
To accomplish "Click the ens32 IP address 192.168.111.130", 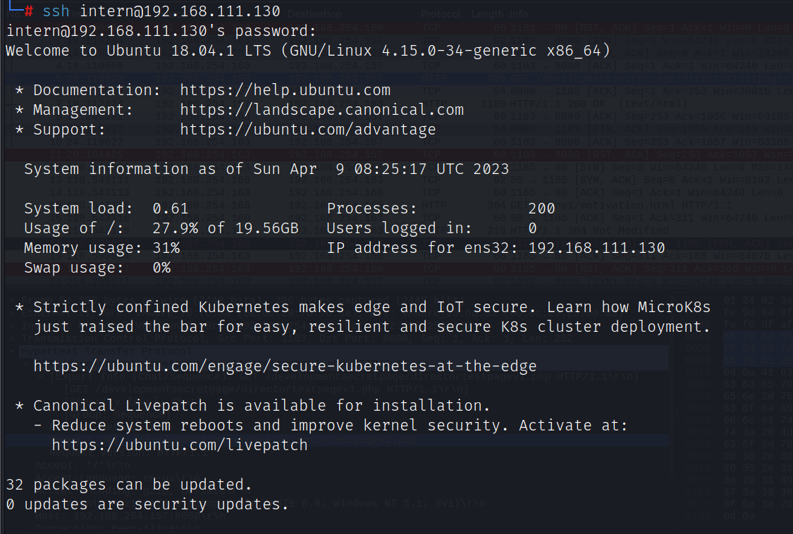I will click(x=596, y=248).
